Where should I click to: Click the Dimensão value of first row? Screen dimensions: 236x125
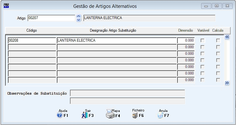(186, 40)
